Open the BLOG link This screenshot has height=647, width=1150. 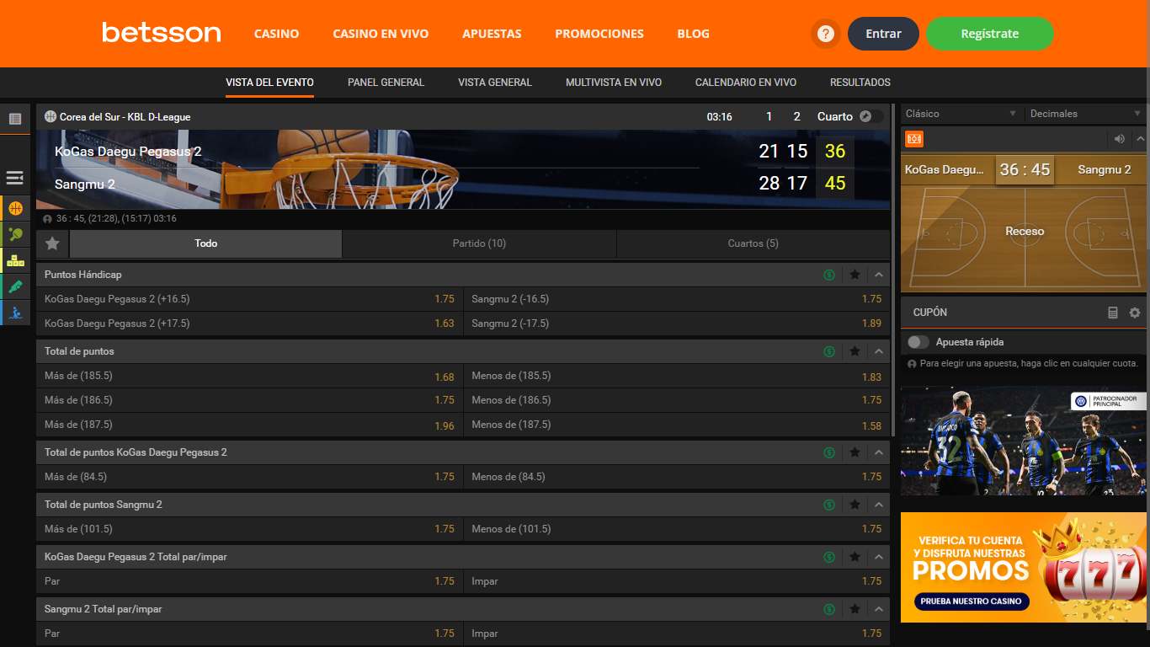pyautogui.click(x=693, y=34)
